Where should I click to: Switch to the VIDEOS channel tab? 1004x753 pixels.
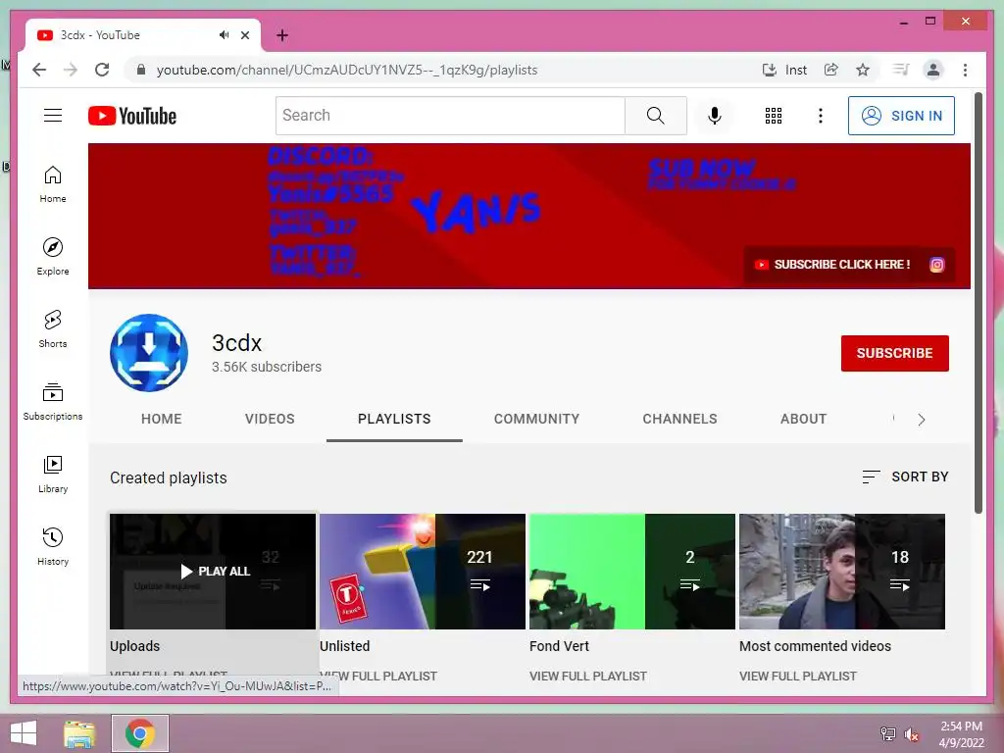270,419
